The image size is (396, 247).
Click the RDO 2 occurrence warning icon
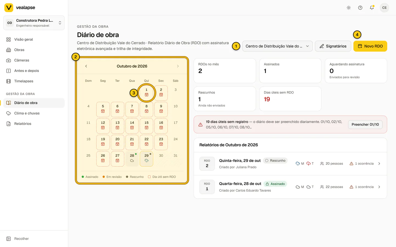pyautogui.click(x=351, y=164)
